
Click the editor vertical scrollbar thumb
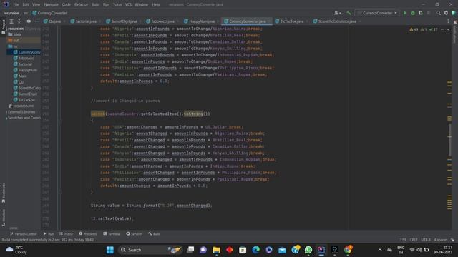pyautogui.click(x=449, y=140)
